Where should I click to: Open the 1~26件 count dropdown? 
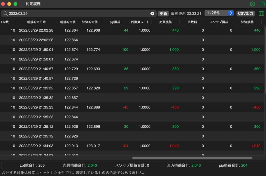tap(219, 13)
